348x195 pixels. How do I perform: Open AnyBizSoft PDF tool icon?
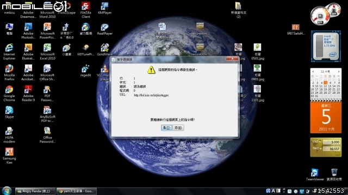[x=47, y=114]
